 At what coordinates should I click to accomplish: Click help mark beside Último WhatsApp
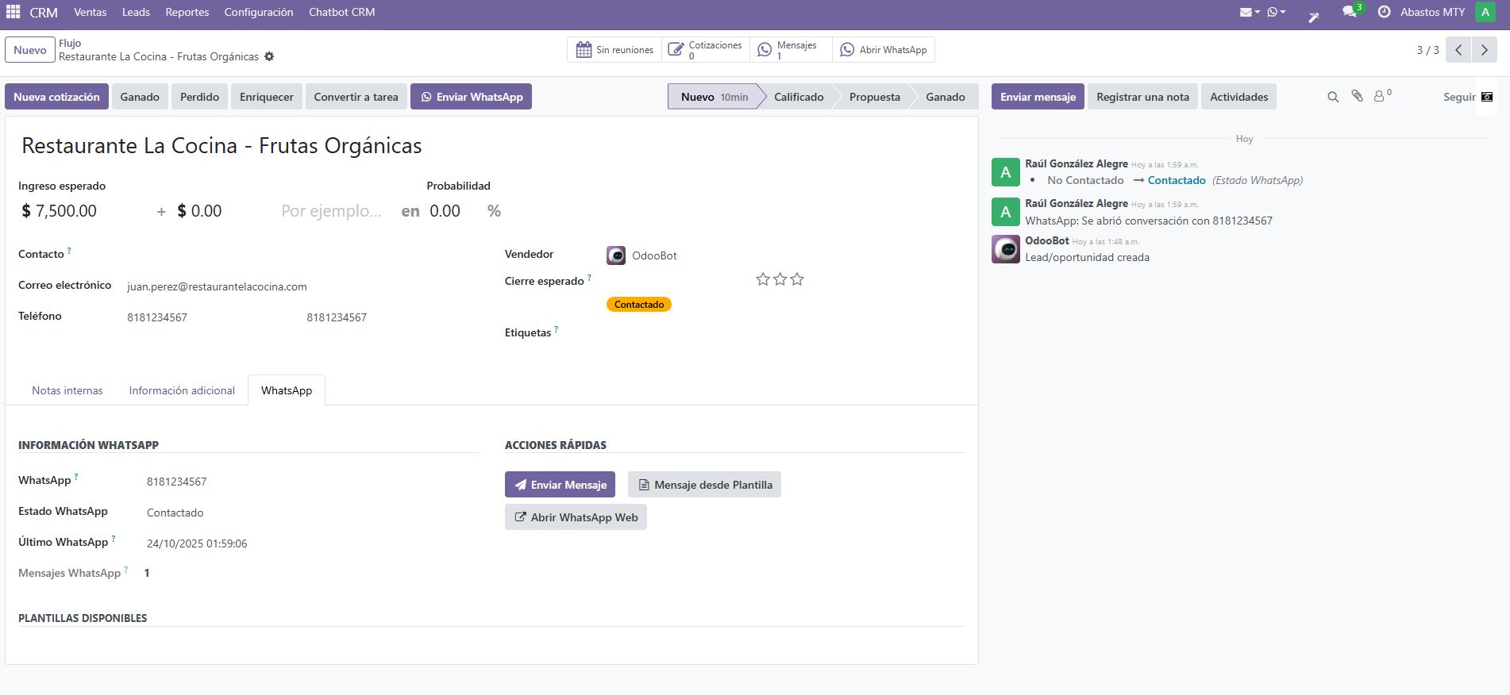pyautogui.click(x=114, y=539)
